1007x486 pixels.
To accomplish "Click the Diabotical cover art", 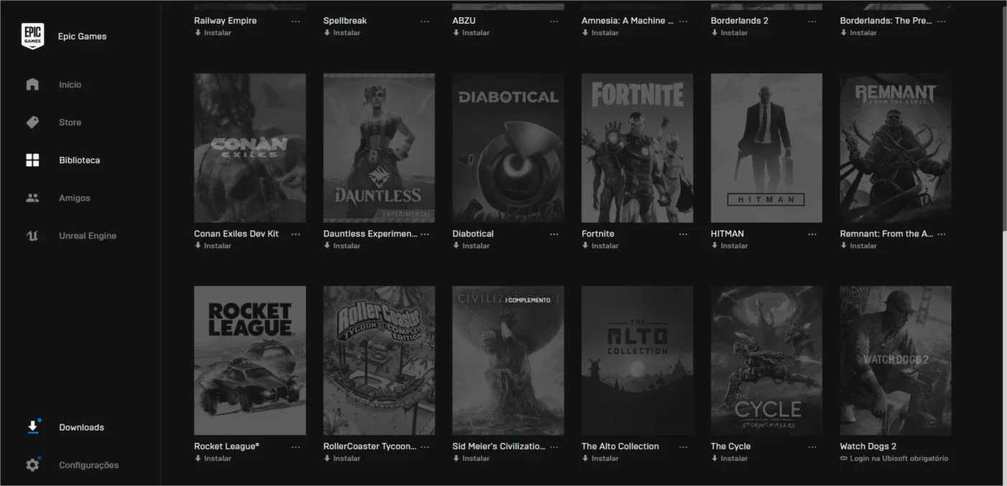I will [x=509, y=148].
